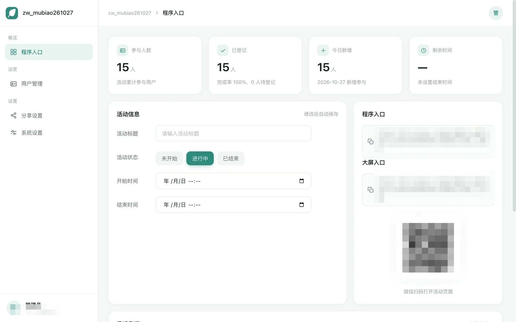516x322 pixels.
Task: Focus the 活动标题 input field
Action: click(x=233, y=133)
